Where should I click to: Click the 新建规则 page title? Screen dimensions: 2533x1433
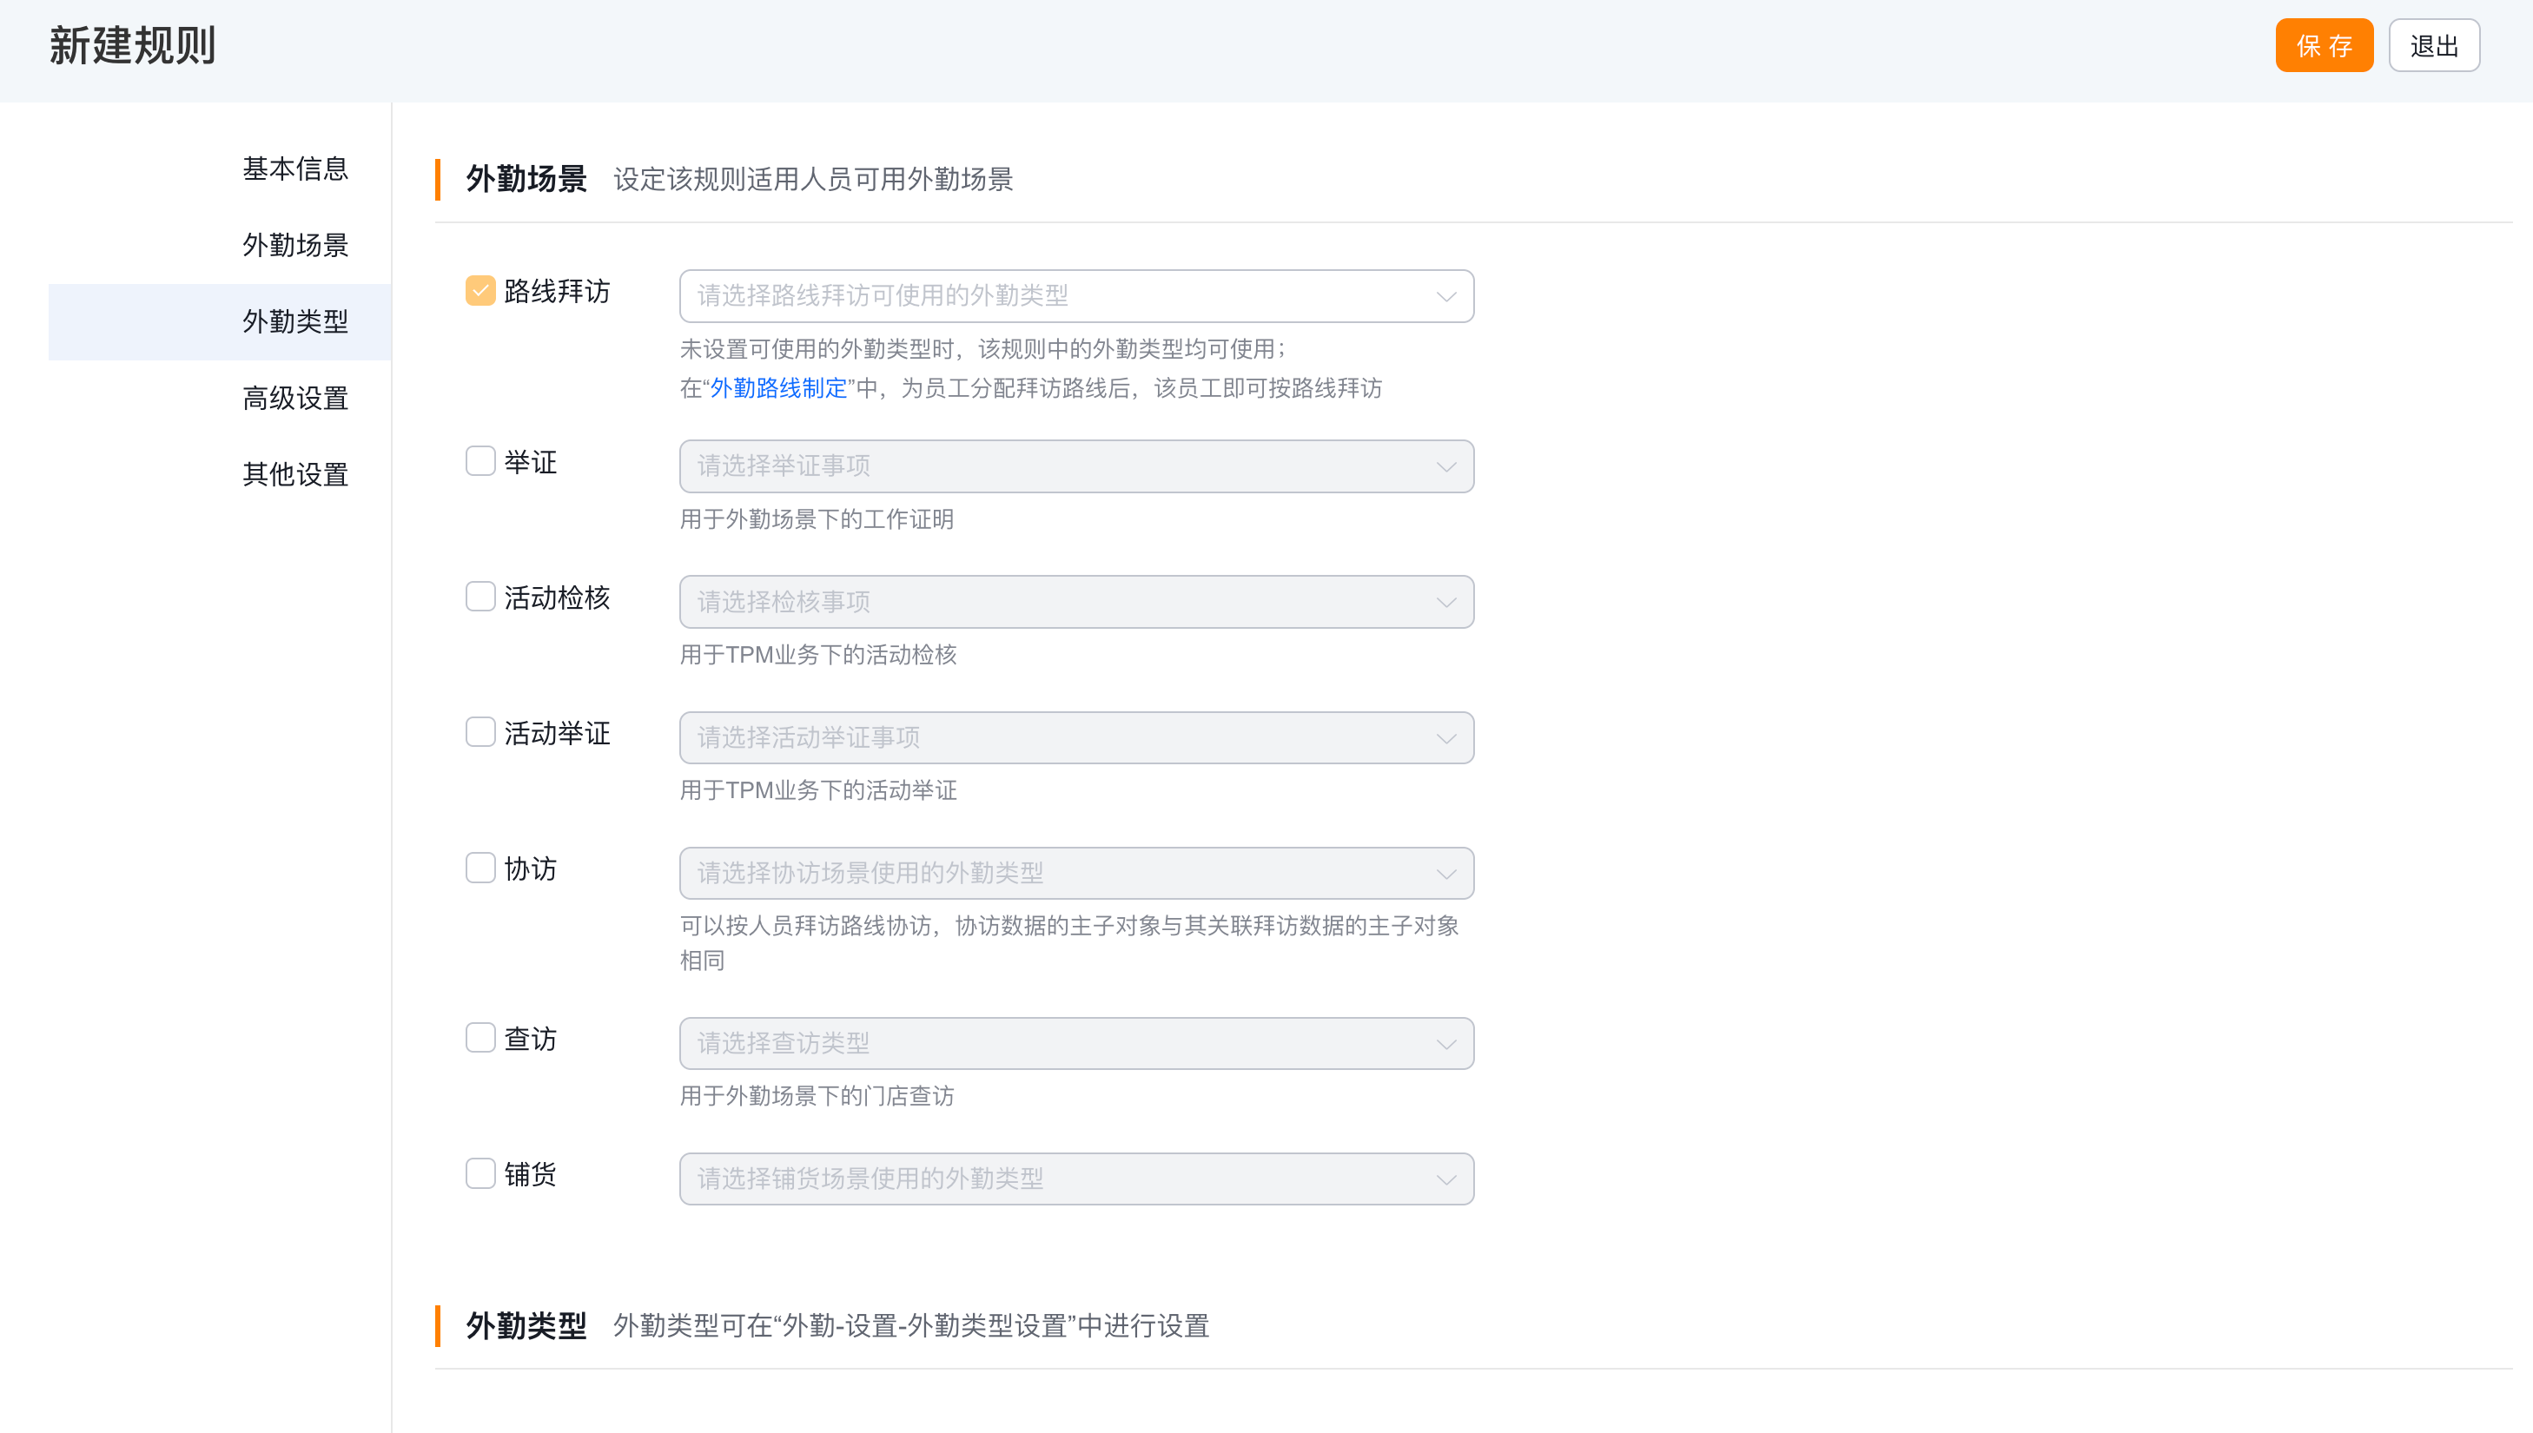[133, 46]
